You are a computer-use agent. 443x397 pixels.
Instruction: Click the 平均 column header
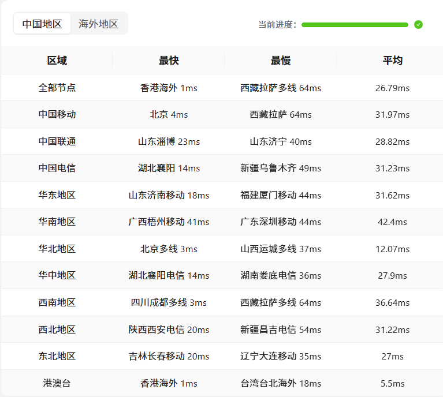coord(392,61)
